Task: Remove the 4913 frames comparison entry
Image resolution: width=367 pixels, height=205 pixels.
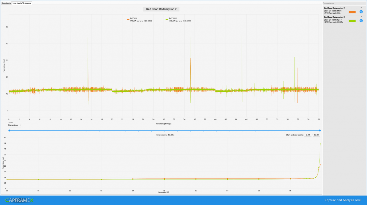Action: (361, 8)
